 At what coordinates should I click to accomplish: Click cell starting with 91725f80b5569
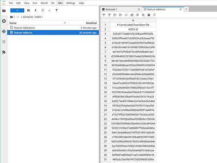click(133, 79)
